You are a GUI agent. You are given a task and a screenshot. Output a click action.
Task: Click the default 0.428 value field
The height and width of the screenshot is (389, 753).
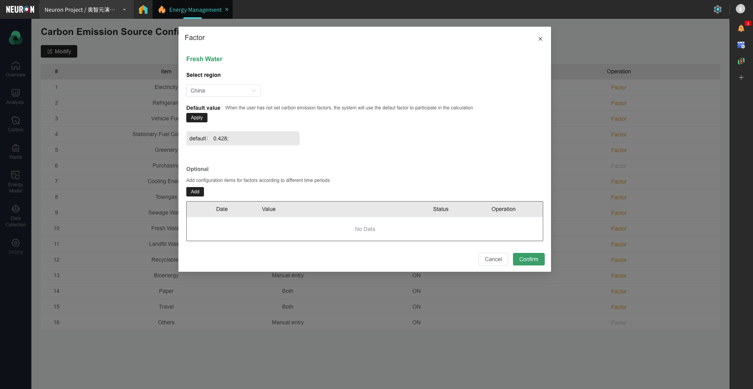point(243,138)
